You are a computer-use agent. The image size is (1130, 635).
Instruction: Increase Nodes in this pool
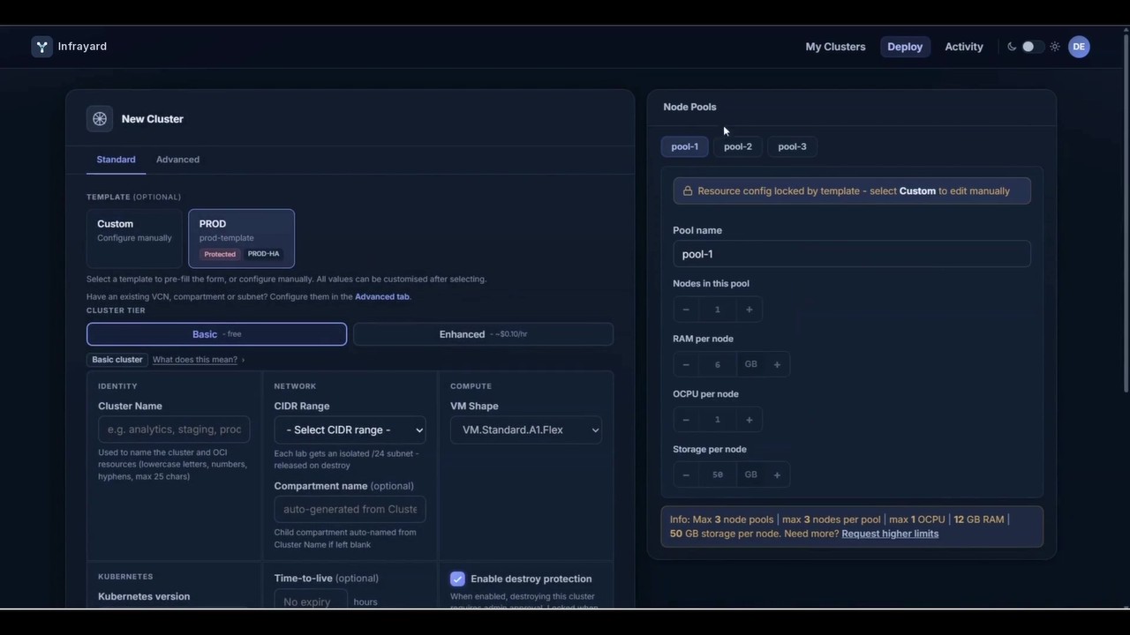pyautogui.click(x=750, y=310)
